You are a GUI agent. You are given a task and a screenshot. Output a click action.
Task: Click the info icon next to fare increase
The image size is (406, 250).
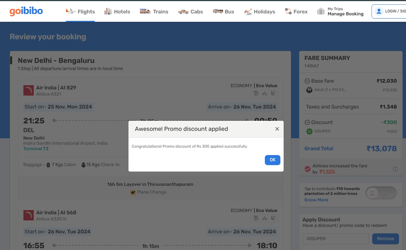click(x=395, y=169)
